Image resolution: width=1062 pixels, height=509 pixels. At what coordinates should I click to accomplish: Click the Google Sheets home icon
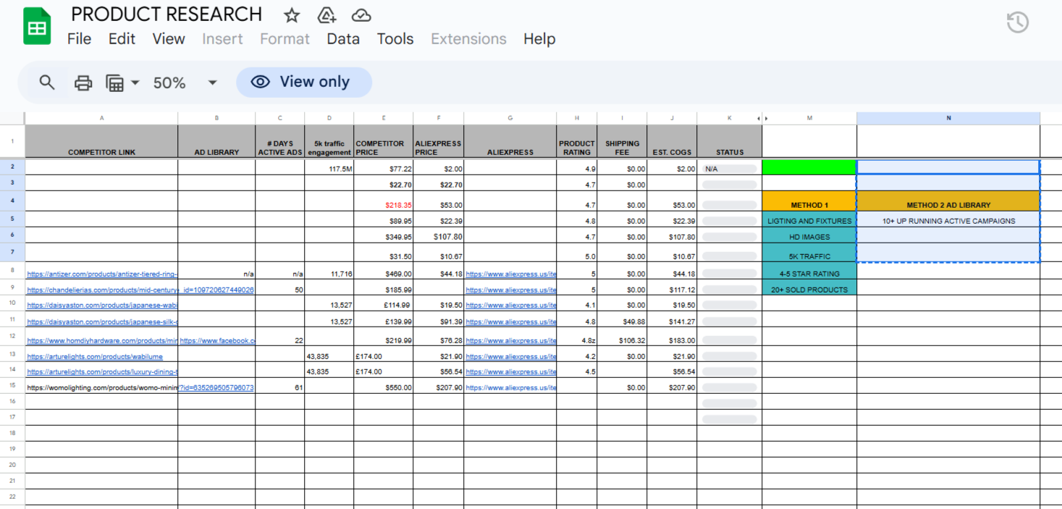click(37, 27)
